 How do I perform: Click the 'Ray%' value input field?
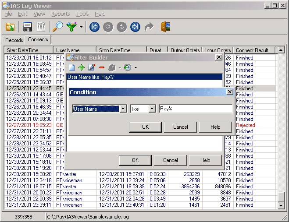(195, 109)
